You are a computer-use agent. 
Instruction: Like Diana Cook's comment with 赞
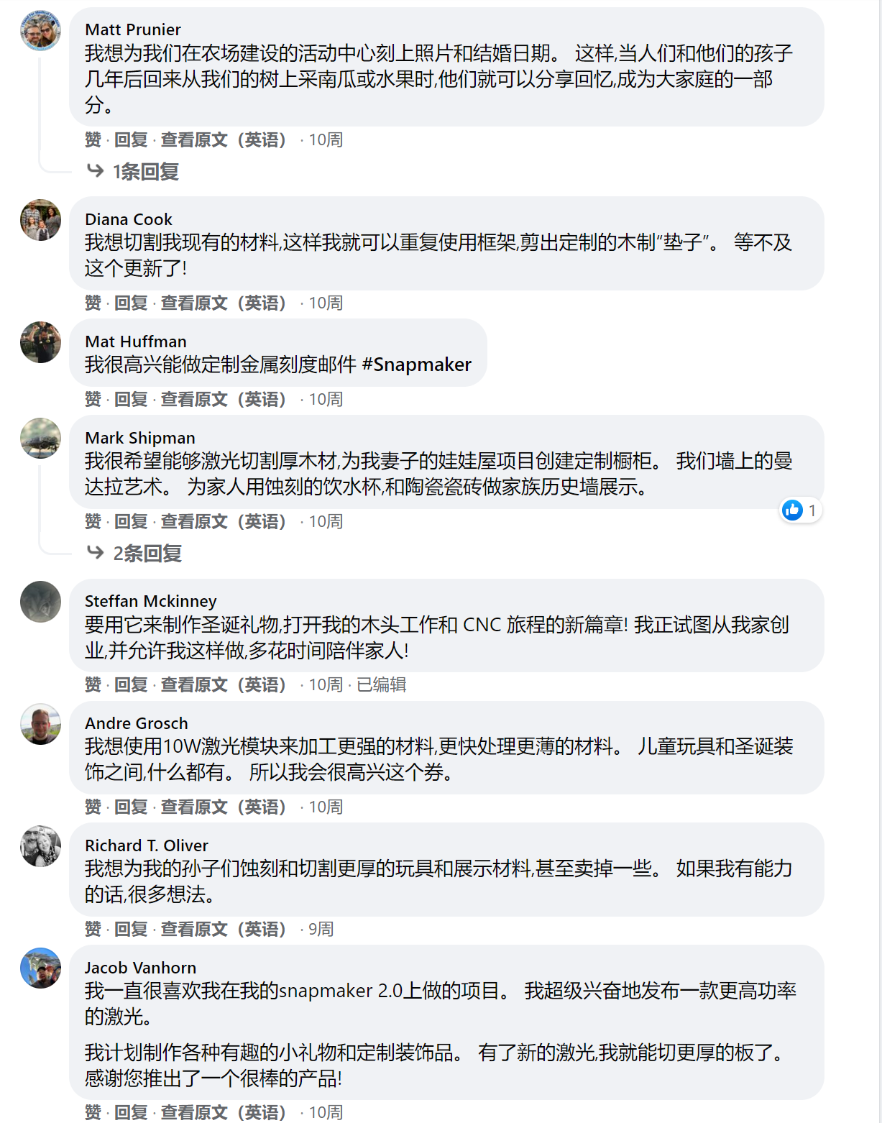click(93, 303)
